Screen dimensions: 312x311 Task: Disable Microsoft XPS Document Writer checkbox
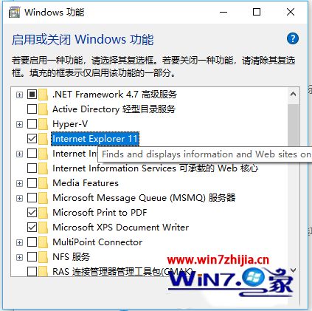point(32,228)
